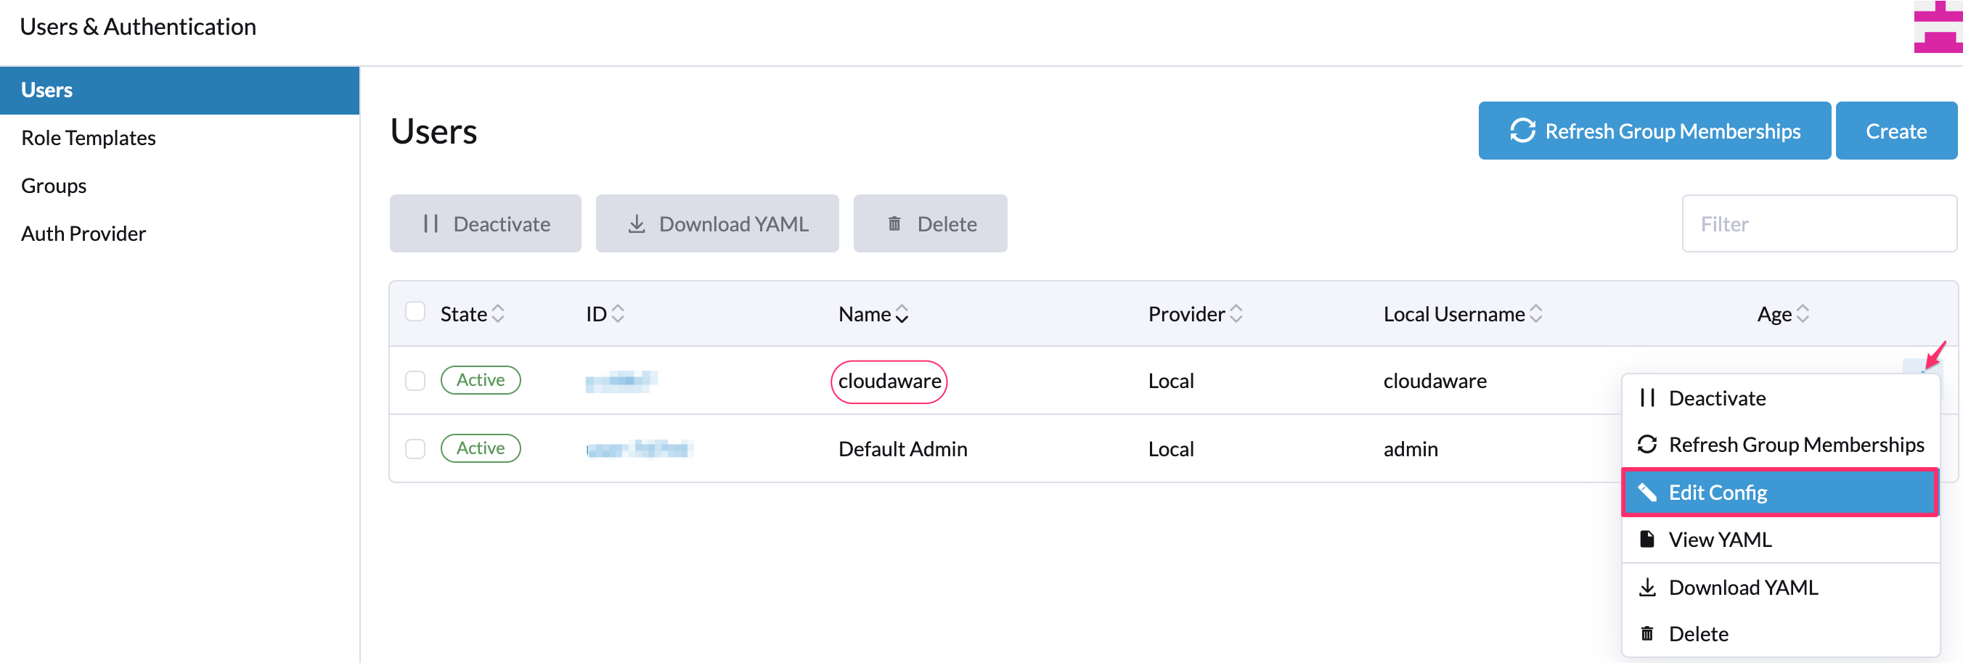Click the trash icon next to Delete menu entry

coord(1647,633)
